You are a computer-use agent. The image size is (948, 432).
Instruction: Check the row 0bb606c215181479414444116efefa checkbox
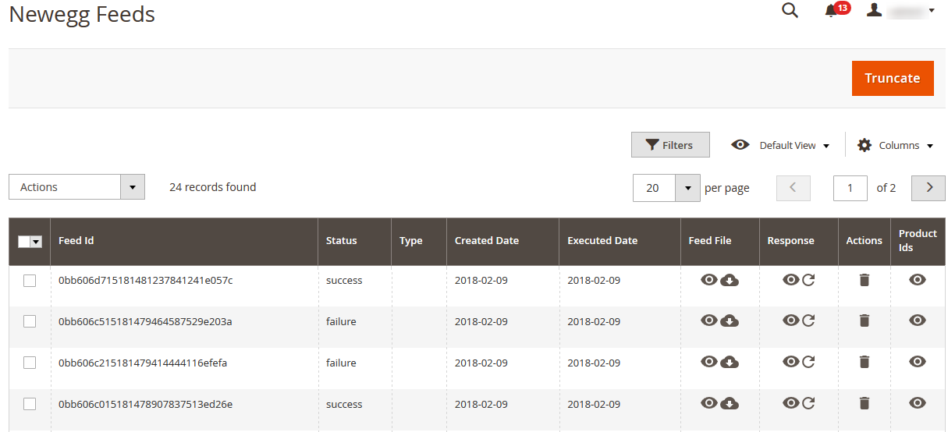30,363
